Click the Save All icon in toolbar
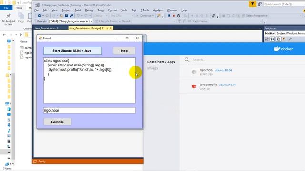Viewport: 305px width, 171px height. click(71, 16)
